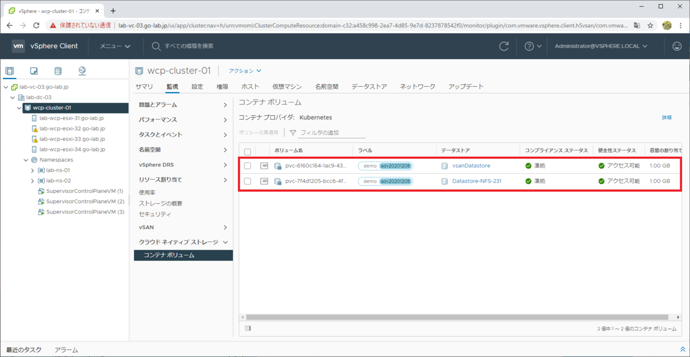This screenshot has width=690, height=357.
Task: Expand the vSAN monitor section
Action: click(183, 227)
